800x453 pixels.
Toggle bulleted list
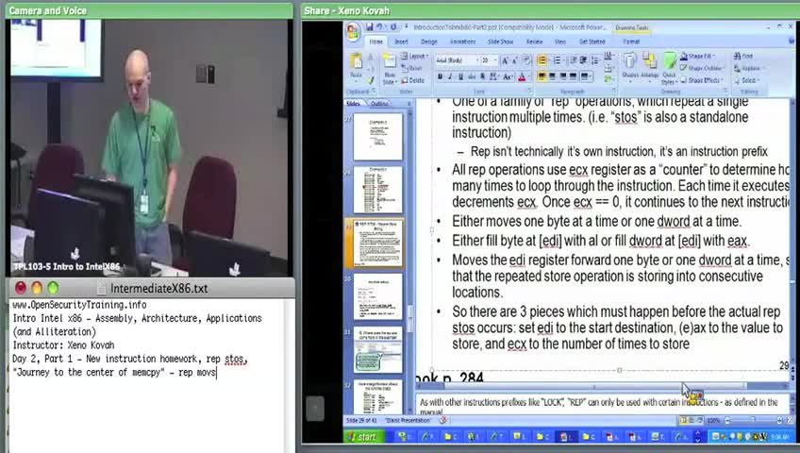point(542,60)
